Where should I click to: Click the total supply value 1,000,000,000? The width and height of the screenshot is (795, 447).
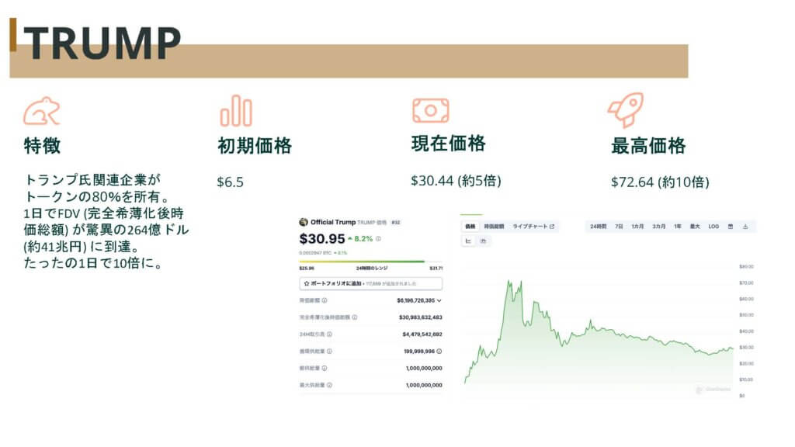click(x=424, y=369)
